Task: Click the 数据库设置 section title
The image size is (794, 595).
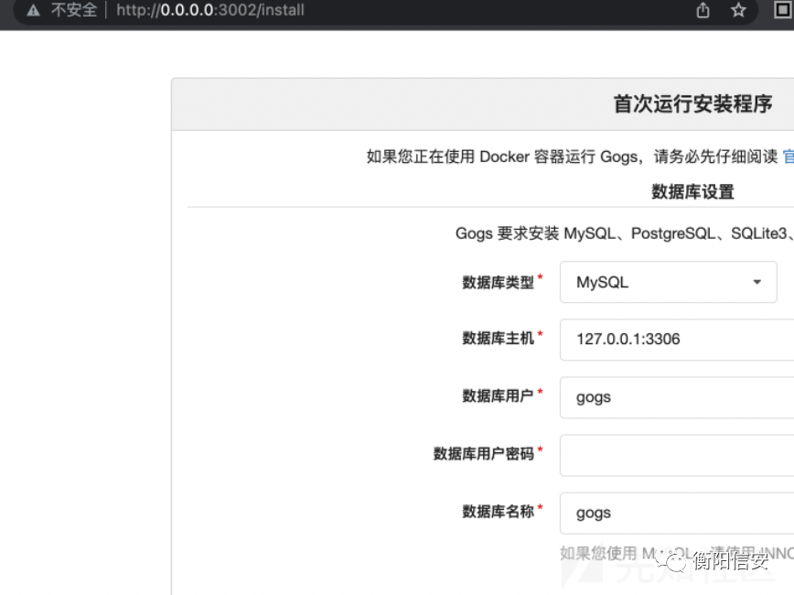Action: pyautogui.click(x=692, y=192)
